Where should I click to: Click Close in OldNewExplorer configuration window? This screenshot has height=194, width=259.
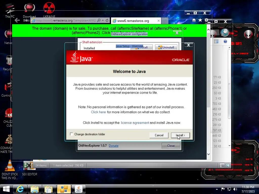[171, 146]
